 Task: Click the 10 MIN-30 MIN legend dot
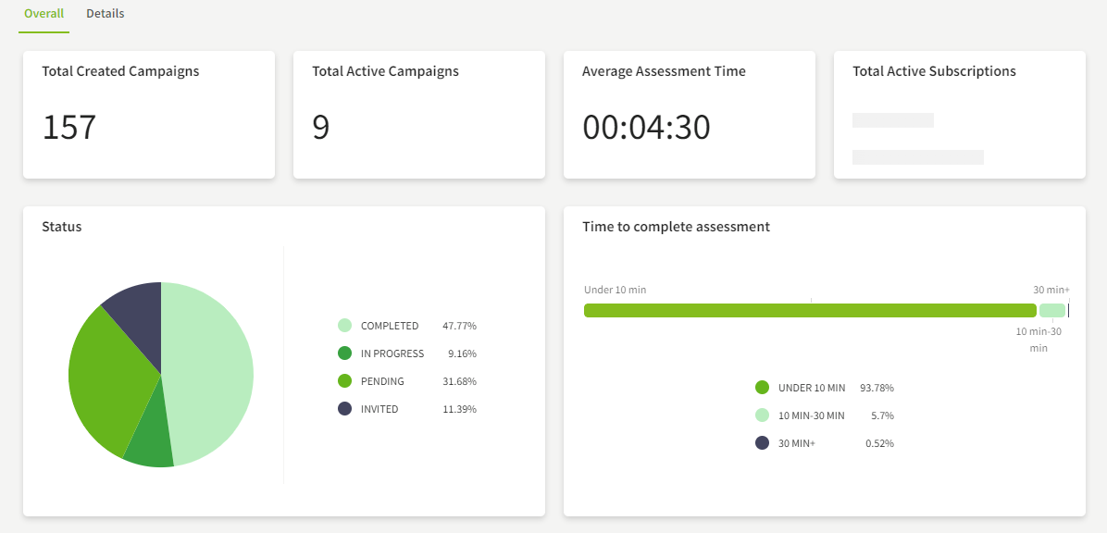coord(763,415)
